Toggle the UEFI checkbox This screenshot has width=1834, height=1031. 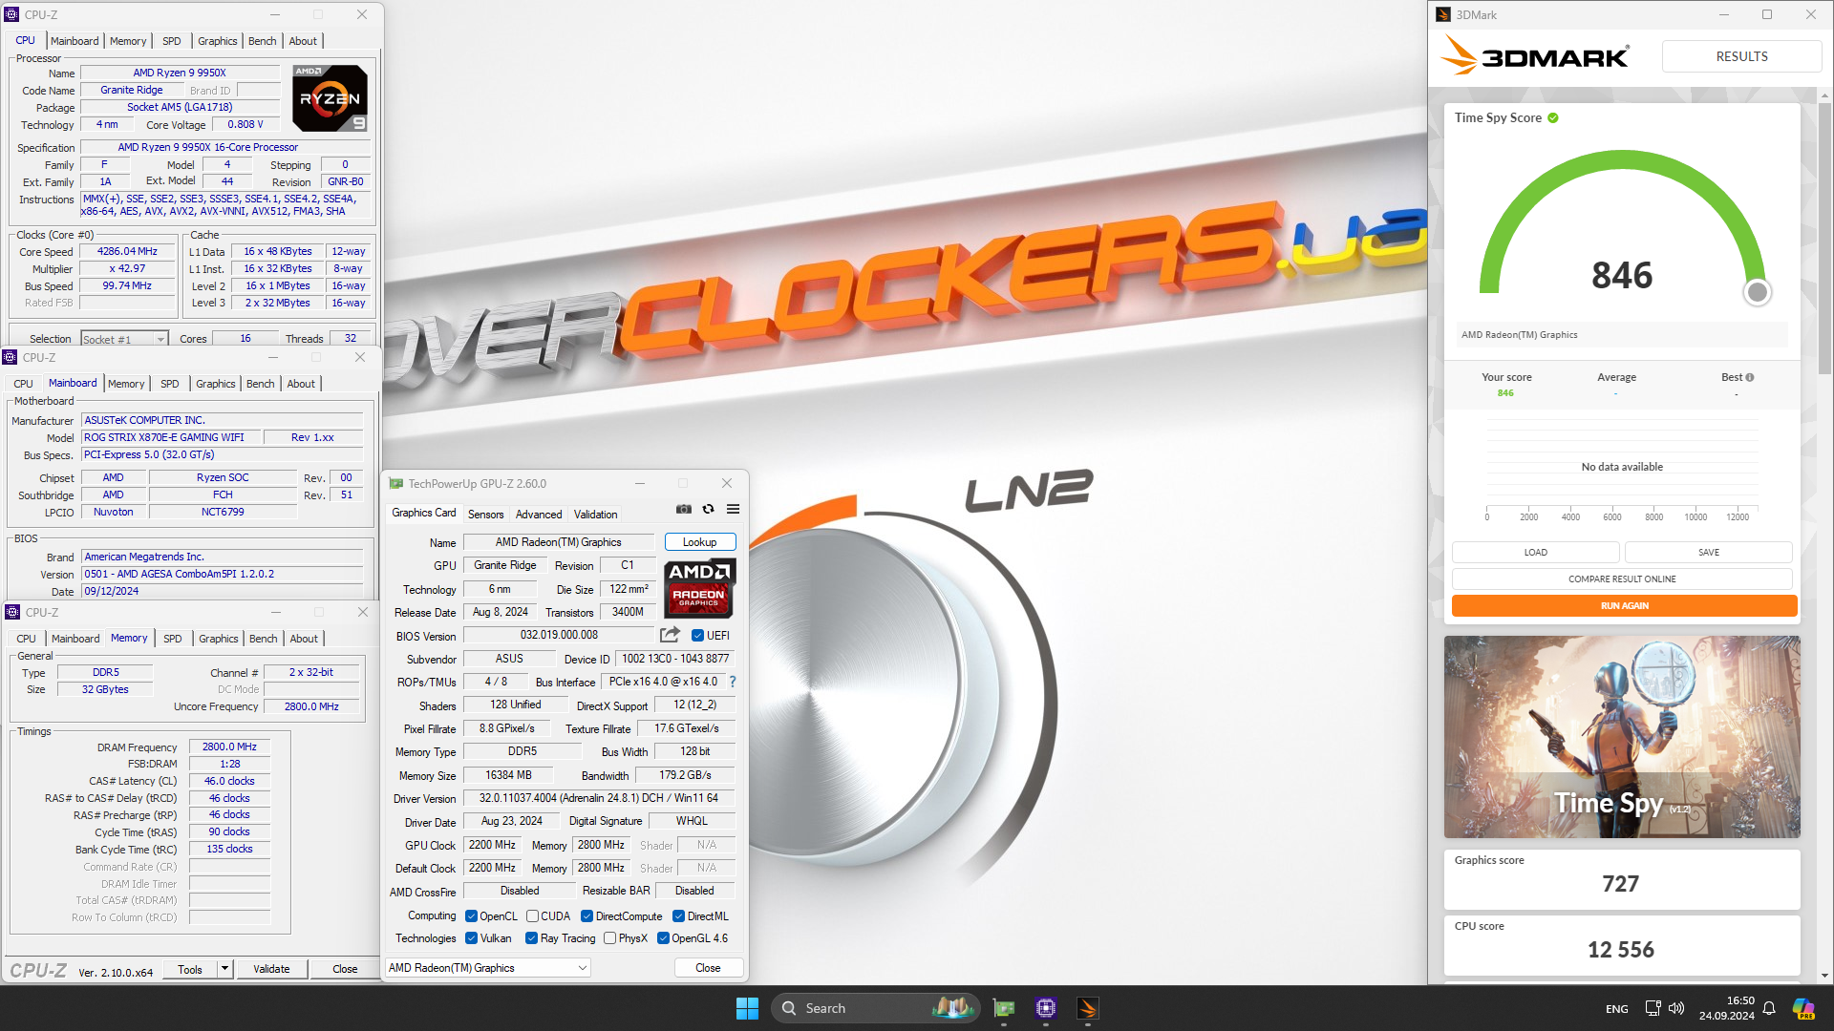(x=697, y=636)
